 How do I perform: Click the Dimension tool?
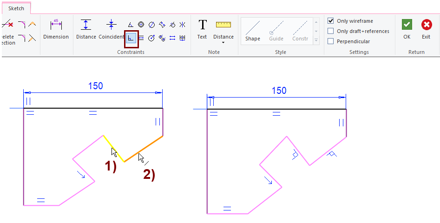(56, 29)
